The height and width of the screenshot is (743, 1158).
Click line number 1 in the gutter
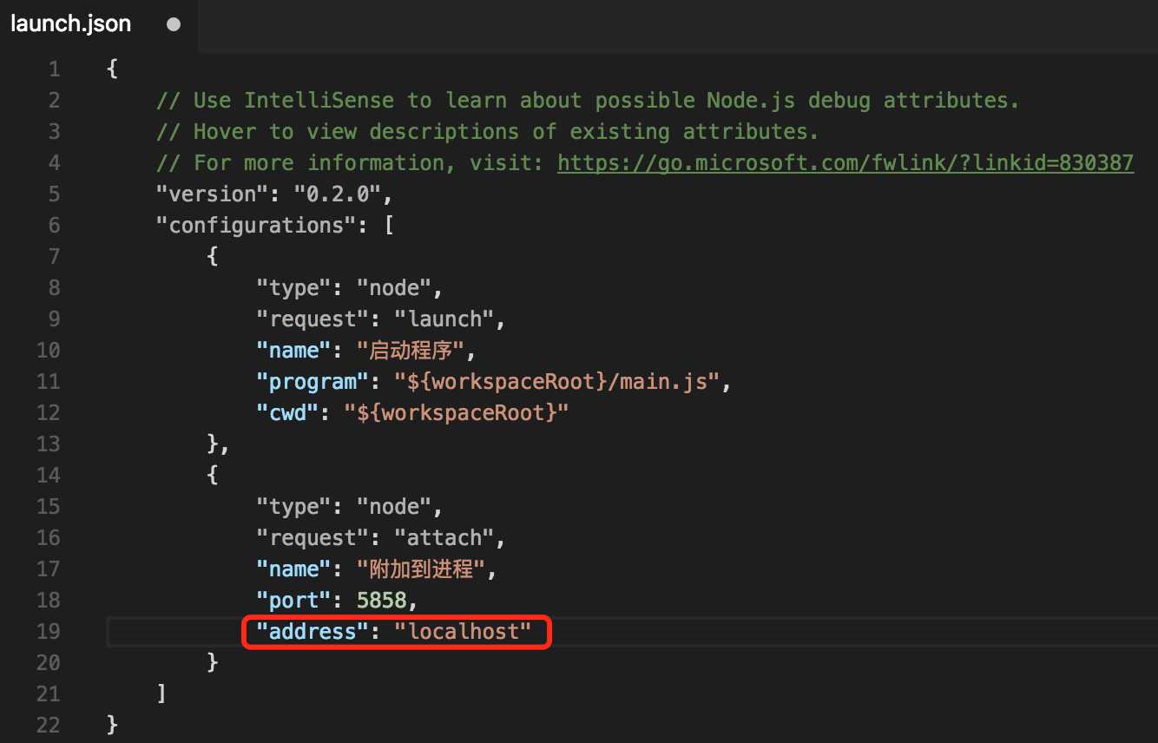tap(54, 69)
